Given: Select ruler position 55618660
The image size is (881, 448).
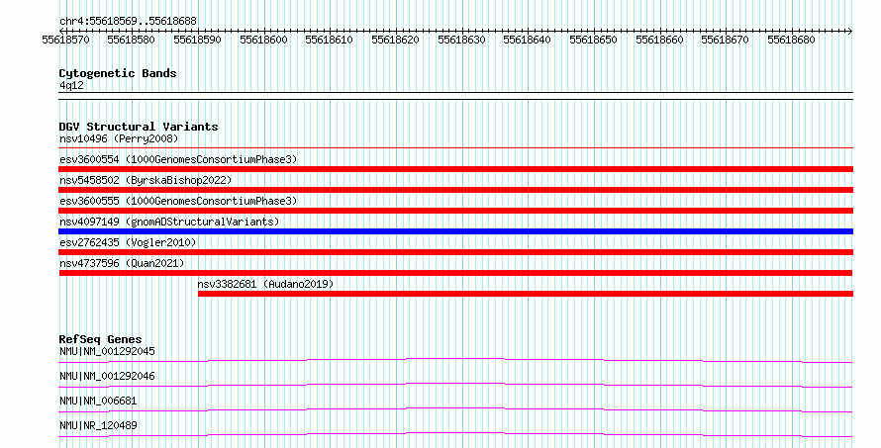Looking at the screenshot, I should click(x=659, y=40).
